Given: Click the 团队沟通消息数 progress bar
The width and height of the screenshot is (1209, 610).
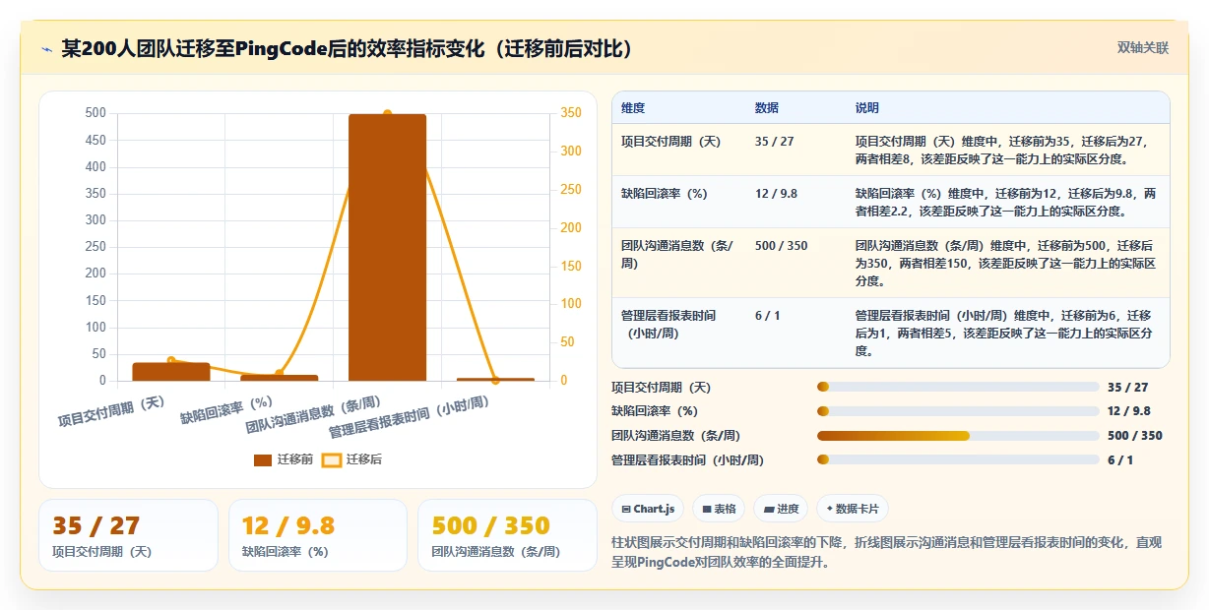Looking at the screenshot, I should coord(958,436).
